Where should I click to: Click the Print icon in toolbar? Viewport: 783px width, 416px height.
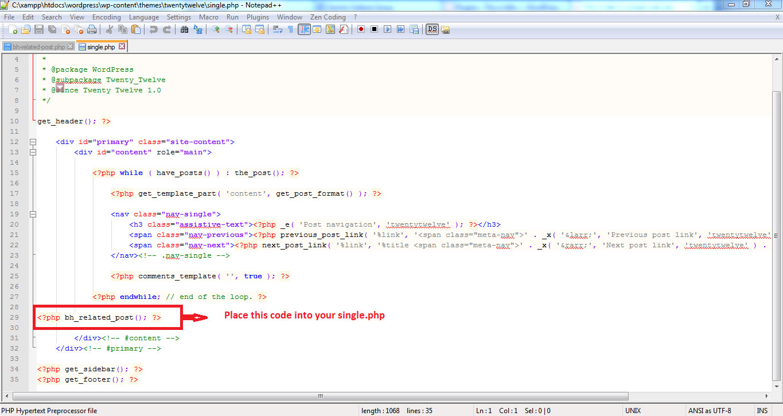tap(91, 29)
